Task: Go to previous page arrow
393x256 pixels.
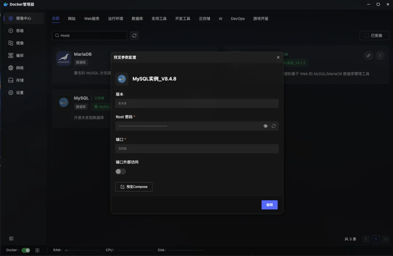Action: coord(366,239)
